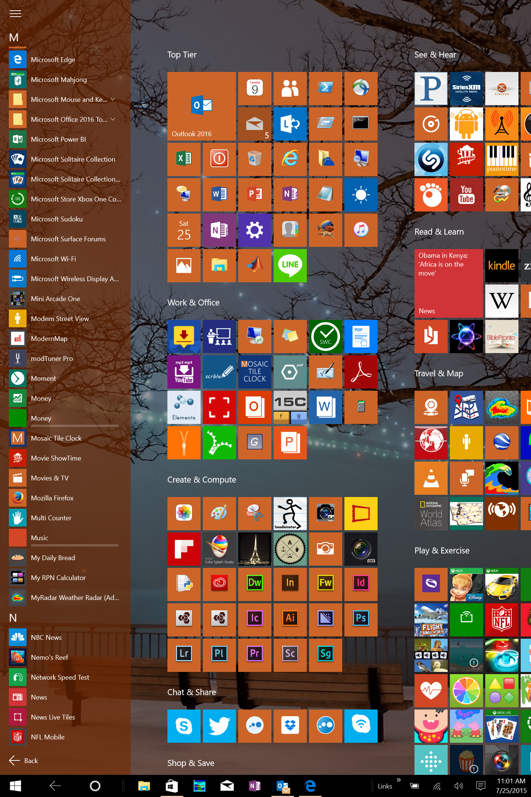531x797 pixels.
Task: Open the Flipboard tile
Action: (x=184, y=549)
